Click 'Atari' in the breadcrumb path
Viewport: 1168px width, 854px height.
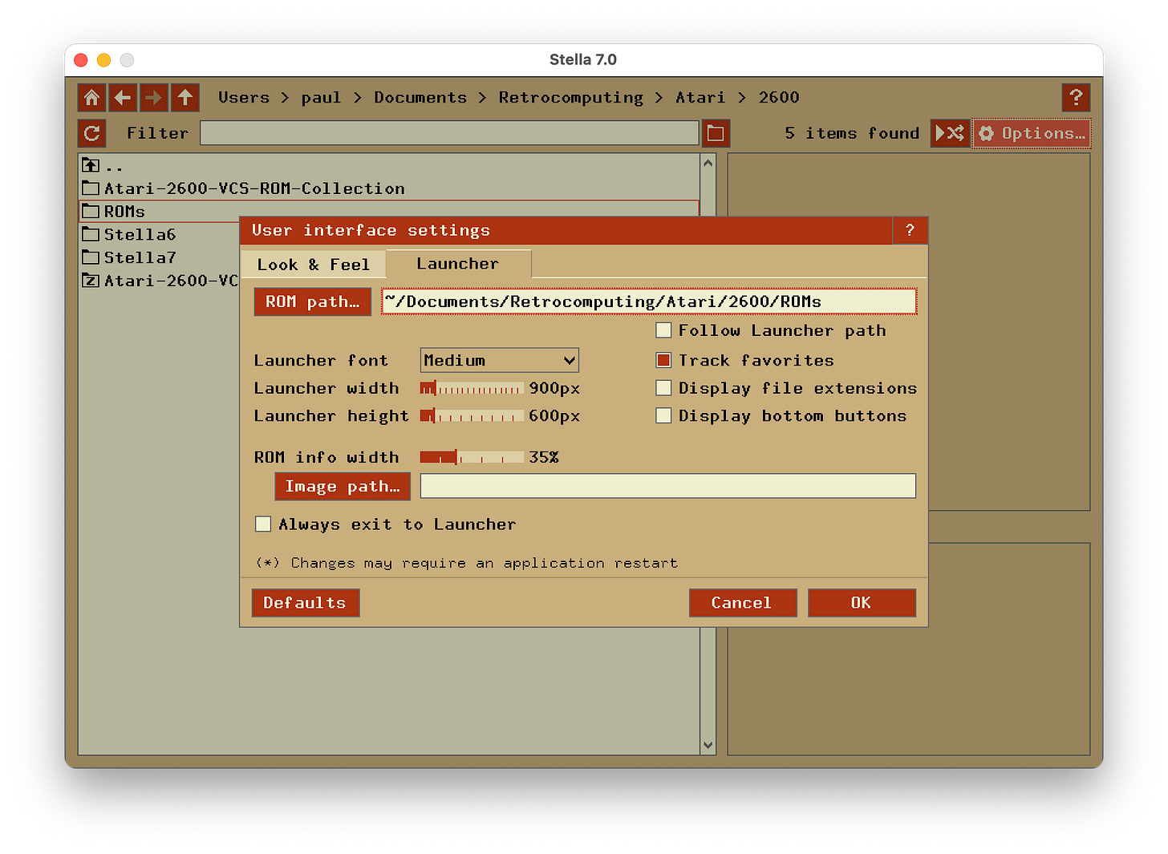pyautogui.click(x=700, y=98)
